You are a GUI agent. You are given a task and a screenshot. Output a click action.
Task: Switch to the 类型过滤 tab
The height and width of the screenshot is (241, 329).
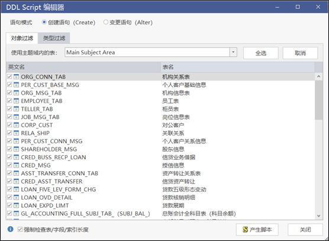coord(54,38)
